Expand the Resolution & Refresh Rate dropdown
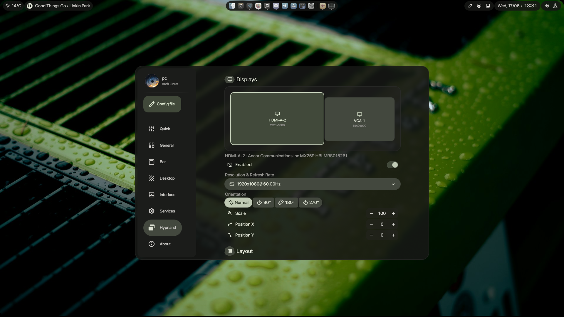Screen dimensions: 564x317 [x=313, y=184]
